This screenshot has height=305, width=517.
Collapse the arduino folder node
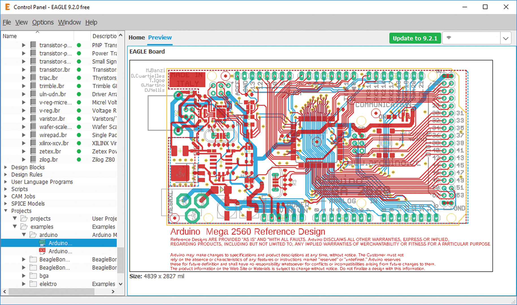(x=24, y=235)
